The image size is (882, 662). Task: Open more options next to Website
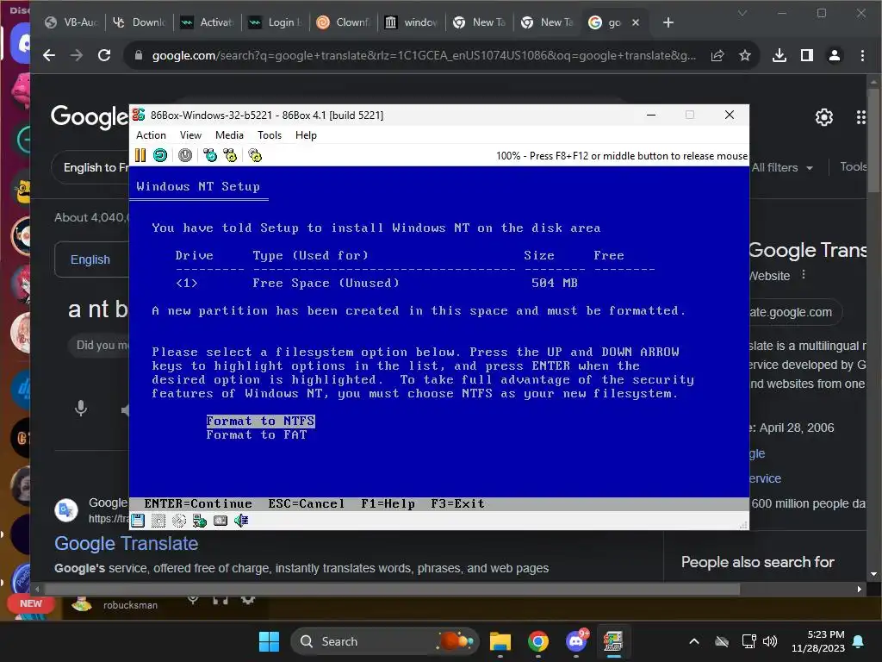[x=804, y=275]
